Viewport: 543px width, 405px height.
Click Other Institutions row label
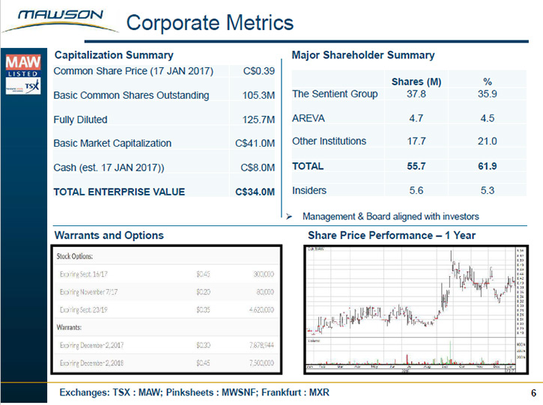(329, 141)
